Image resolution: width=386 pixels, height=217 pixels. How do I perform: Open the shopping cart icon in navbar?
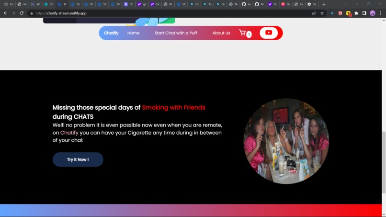point(242,33)
